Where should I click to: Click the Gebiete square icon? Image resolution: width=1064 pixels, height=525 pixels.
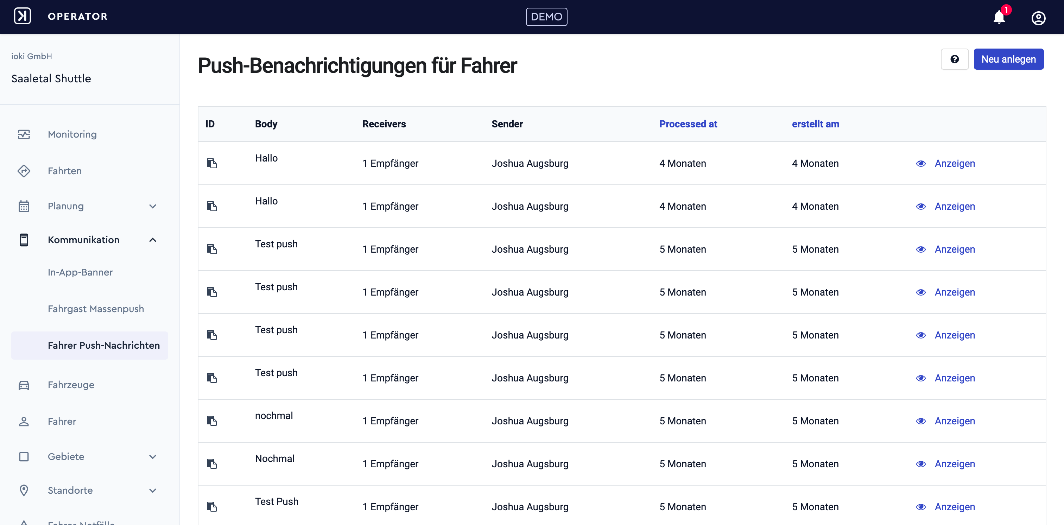pos(24,456)
